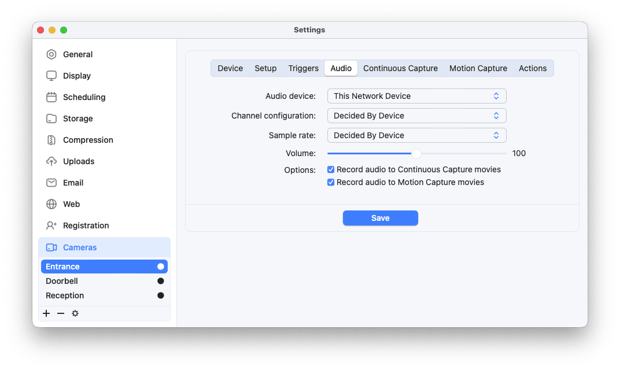
Task: Switch to the Motion Capture tab
Action: (478, 68)
